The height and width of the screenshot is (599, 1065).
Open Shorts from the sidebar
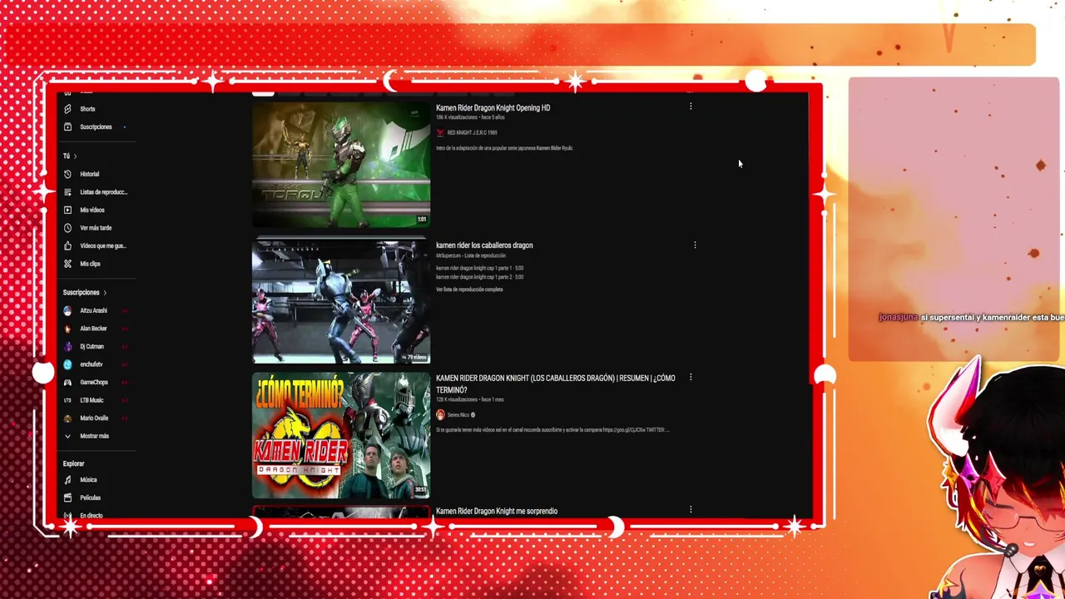pos(87,109)
